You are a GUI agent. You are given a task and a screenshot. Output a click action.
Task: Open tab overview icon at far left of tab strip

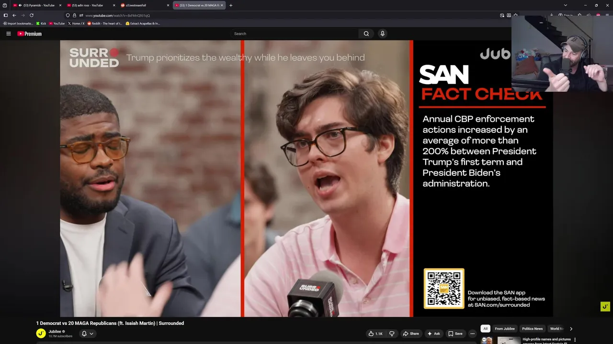(x=5, y=5)
